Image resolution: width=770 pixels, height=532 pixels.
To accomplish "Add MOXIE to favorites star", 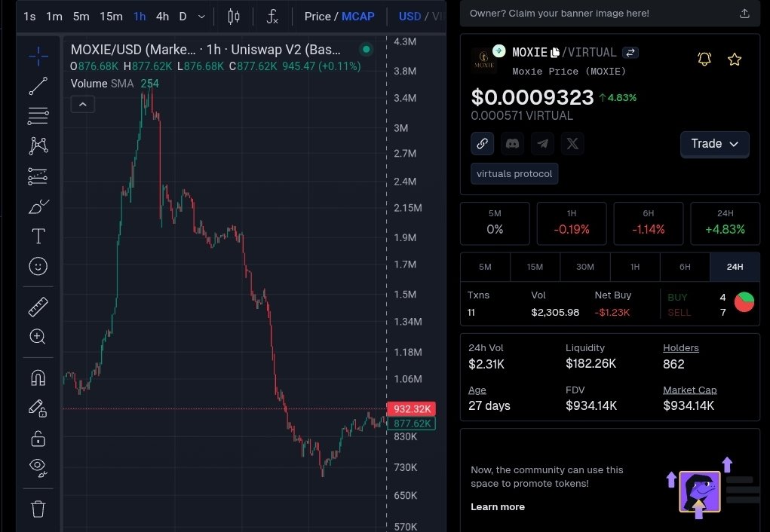I will tap(735, 60).
